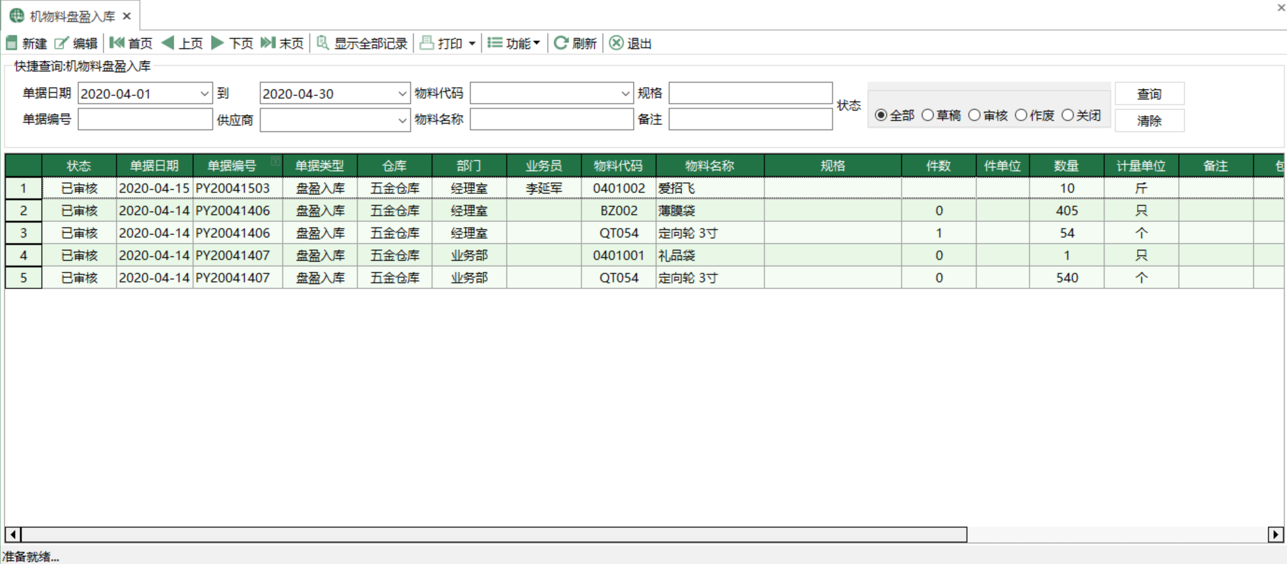Click the horizontal scrollbar thumb
This screenshot has height=564, width=1287.
click(494, 534)
